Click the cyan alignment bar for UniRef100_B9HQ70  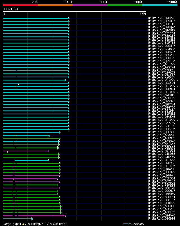tap(35, 27)
